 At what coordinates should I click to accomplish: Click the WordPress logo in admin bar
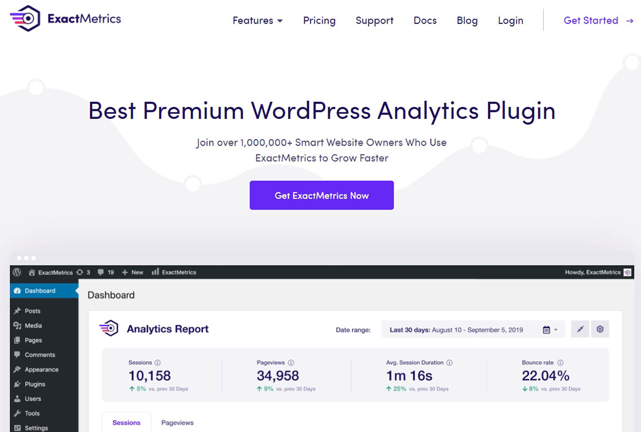17,272
